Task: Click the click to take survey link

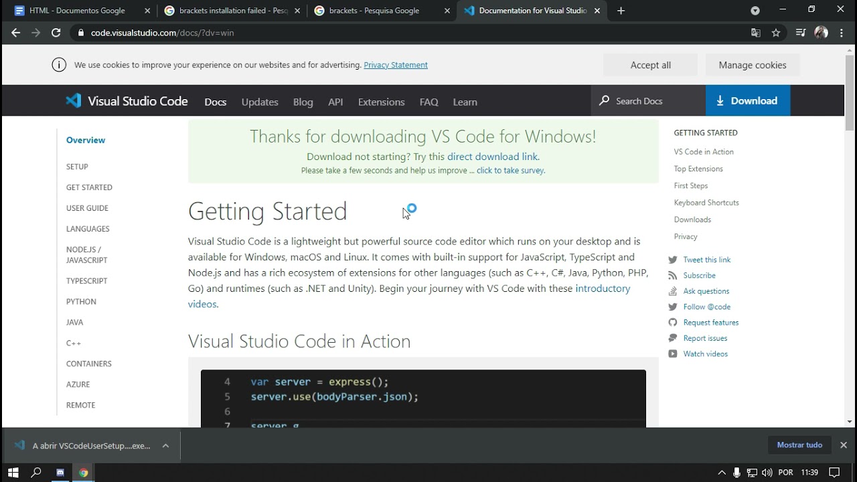Action: pyautogui.click(x=511, y=171)
